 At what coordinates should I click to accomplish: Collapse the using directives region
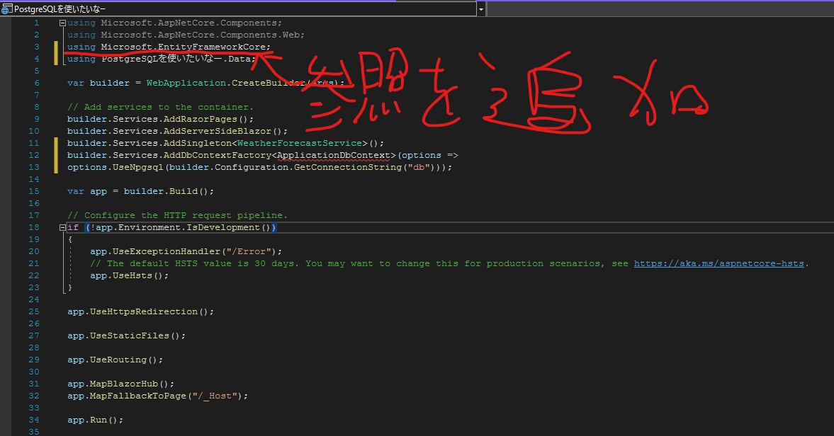coord(62,22)
